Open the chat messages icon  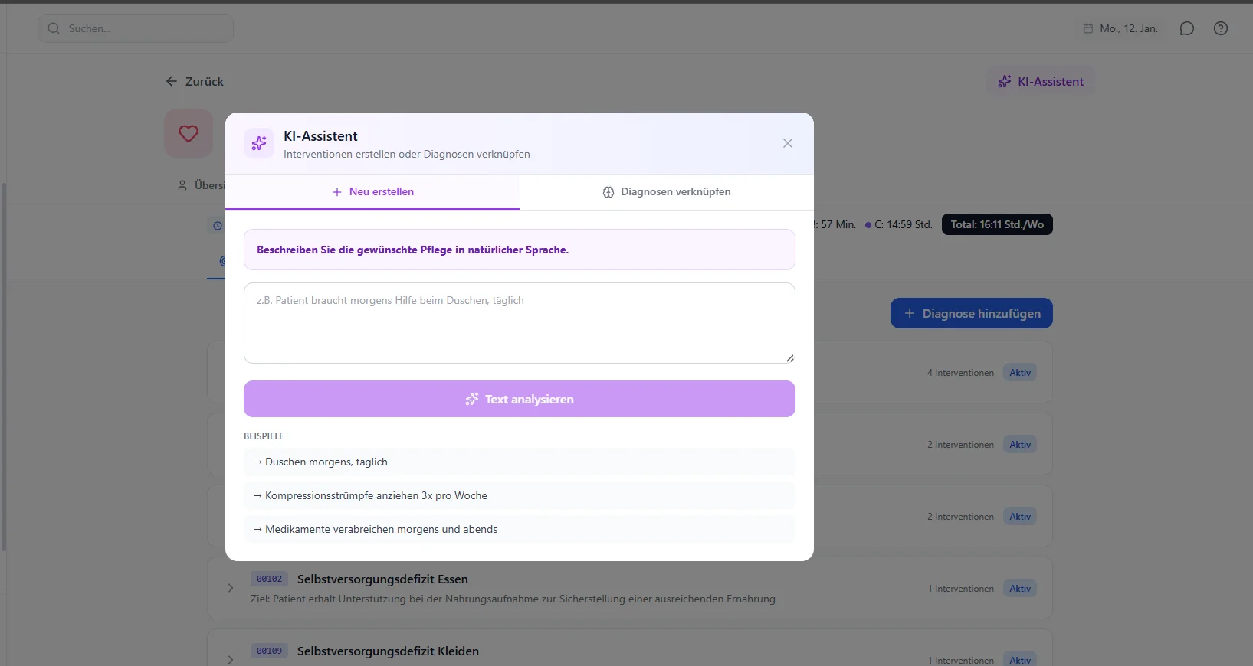(1187, 28)
